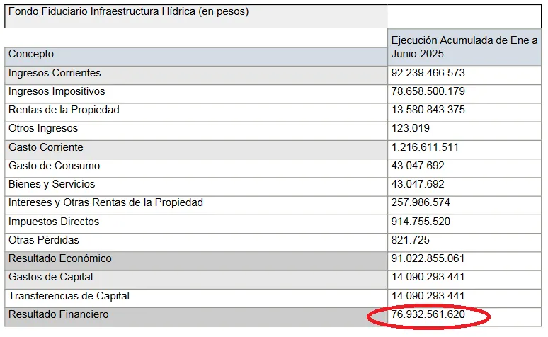548x337 pixels.
Task: Select the 'Otros Ingresos' row label
Action: 43,128
